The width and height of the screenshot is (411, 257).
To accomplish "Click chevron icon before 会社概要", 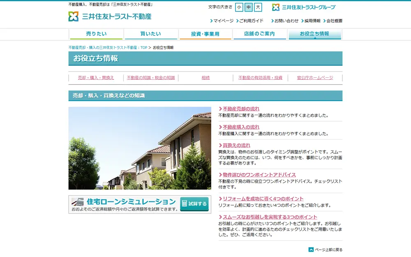I will [x=325, y=21].
